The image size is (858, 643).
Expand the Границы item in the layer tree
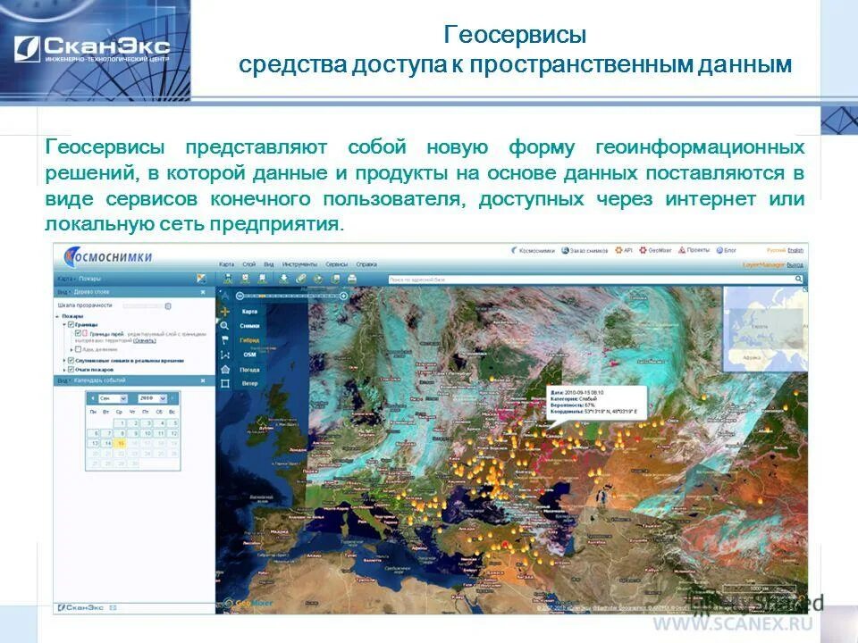(x=63, y=325)
